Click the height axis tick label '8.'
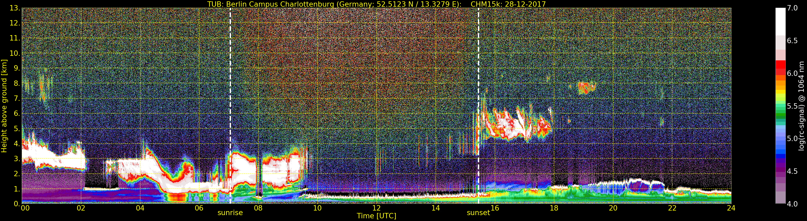The height and width of the screenshot is (221, 807). click(17, 83)
